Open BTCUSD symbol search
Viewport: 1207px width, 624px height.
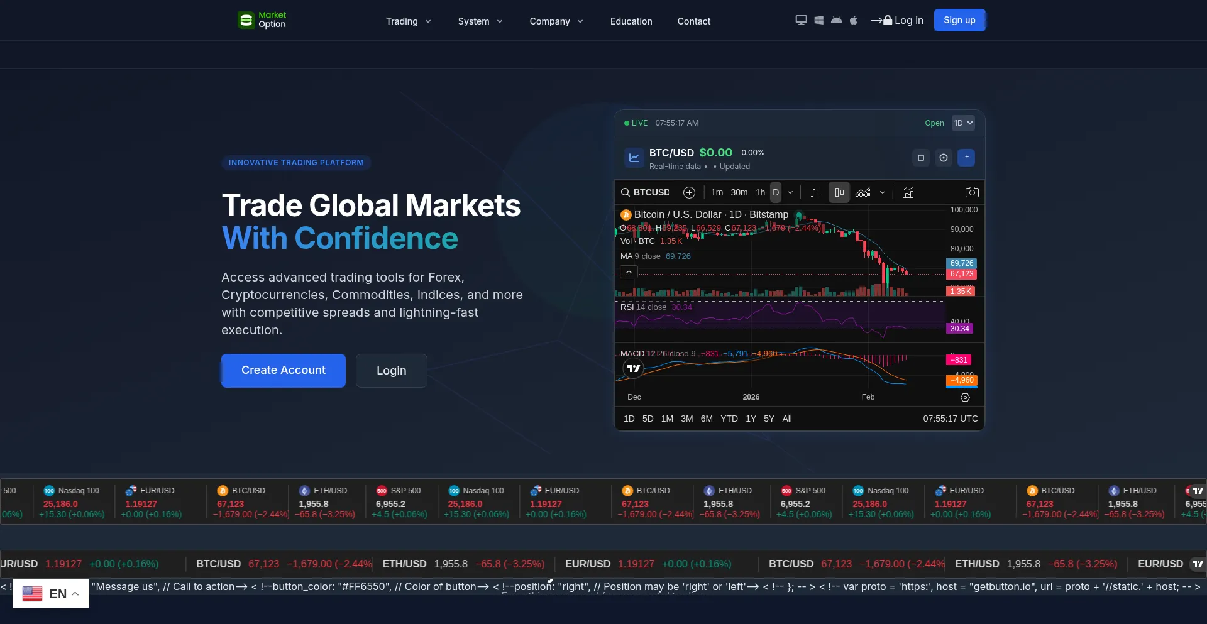pyautogui.click(x=646, y=192)
